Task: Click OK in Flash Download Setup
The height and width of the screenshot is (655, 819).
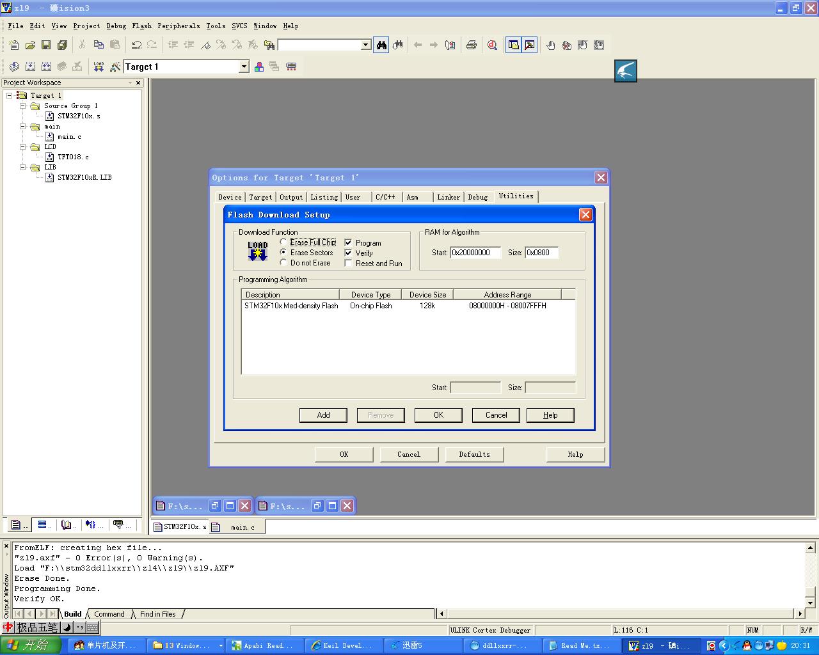Action: pyautogui.click(x=438, y=415)
